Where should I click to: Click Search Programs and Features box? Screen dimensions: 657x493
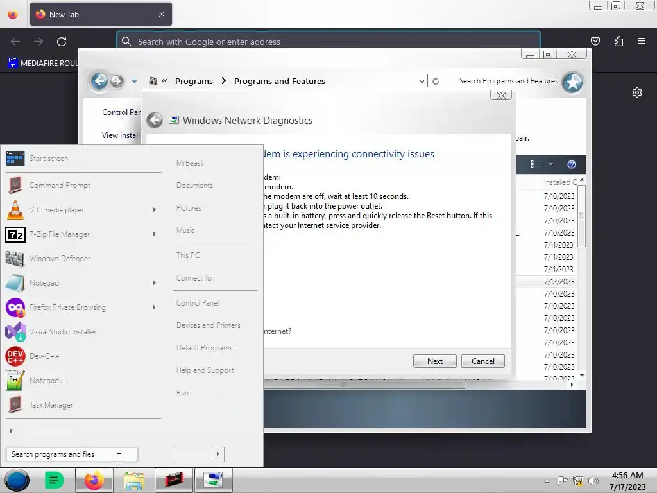pos(508,81)
